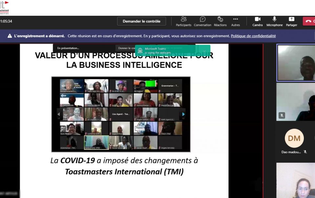Click the Demander le contrôle button

[141, 21]
